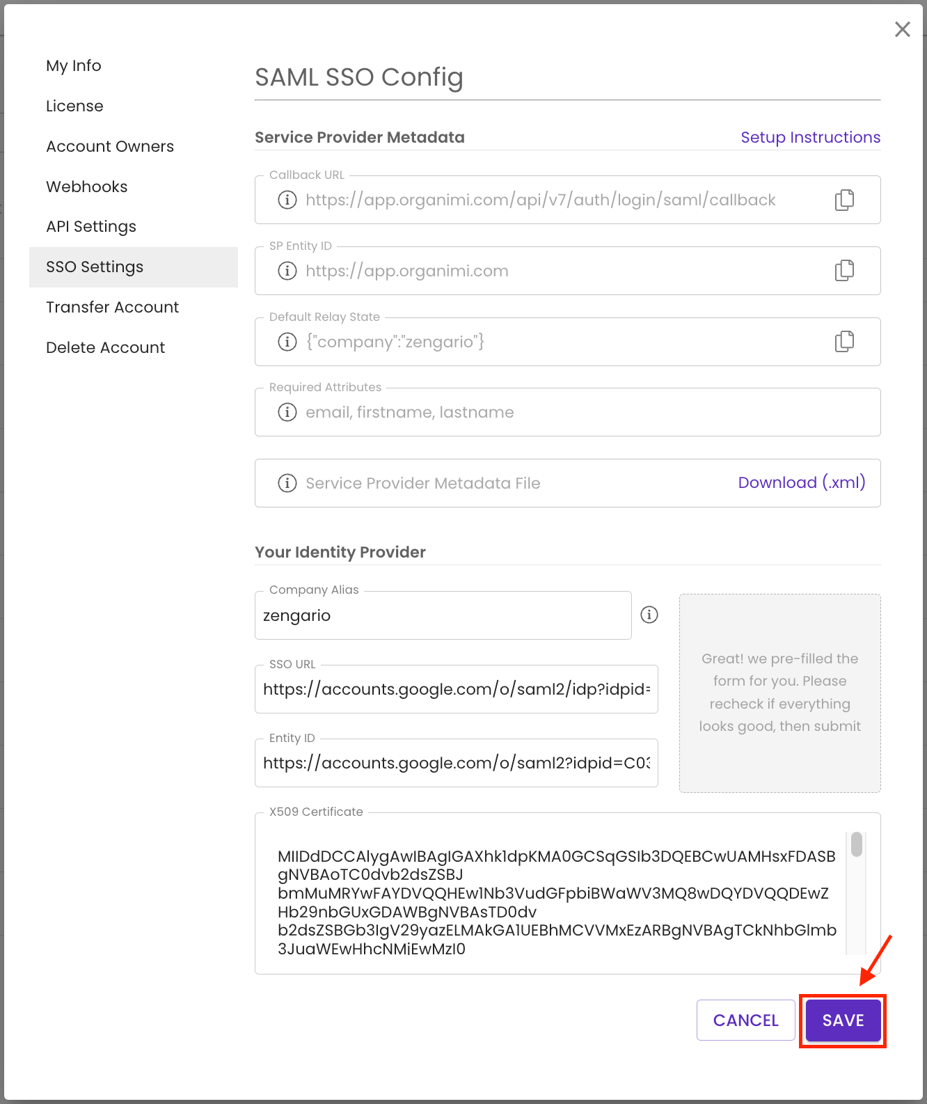Copy the SP Entity ID value

tap(844, 270)
